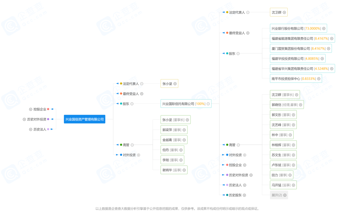Expand plus icon on 福建华投投资有限公司
Viewport: 356px width, 215px height.
pos(322,59)
